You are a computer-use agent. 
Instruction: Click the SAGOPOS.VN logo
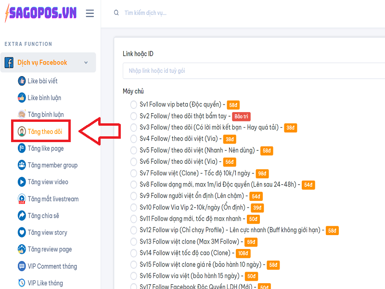coord(40,13)
